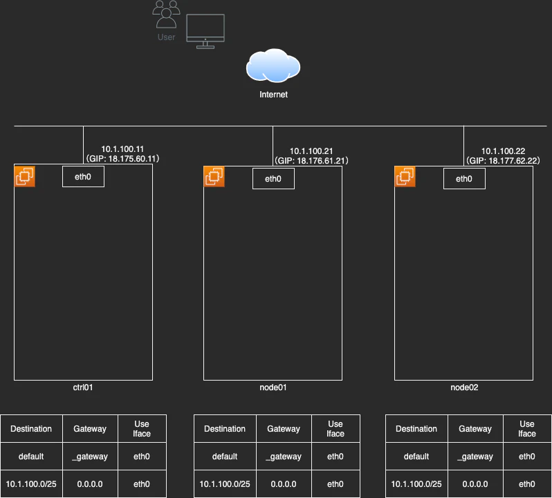Screen dimensions: 552x498
Task: Click Gateway header in node02 route table
Action: [475, 429]
